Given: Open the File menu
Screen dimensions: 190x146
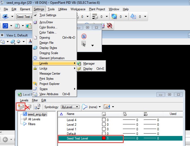Looking at the screenshot, I should [x=6, y=9].
